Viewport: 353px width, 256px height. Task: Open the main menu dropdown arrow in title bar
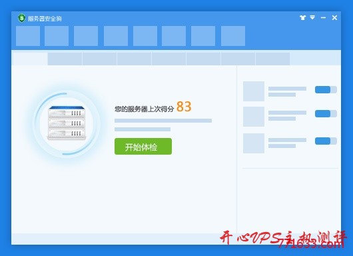coord(312,17)
